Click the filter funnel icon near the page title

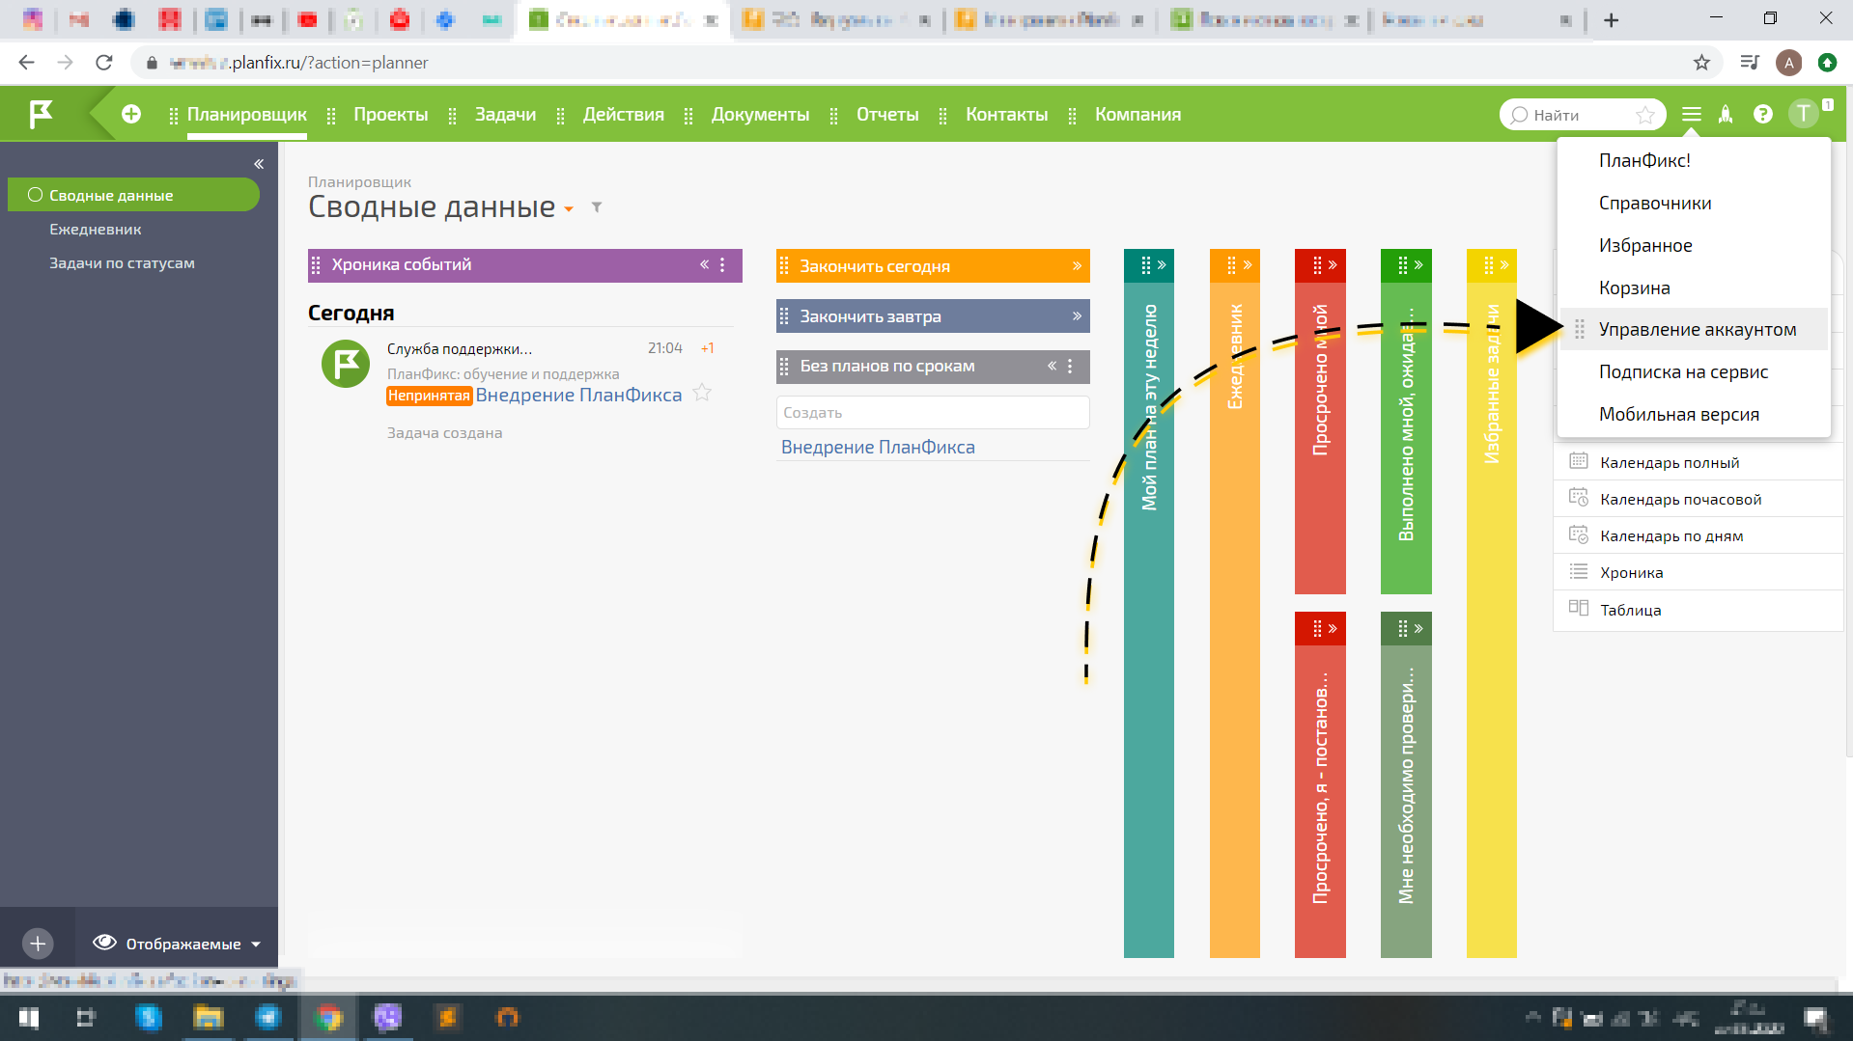[597, 207]
